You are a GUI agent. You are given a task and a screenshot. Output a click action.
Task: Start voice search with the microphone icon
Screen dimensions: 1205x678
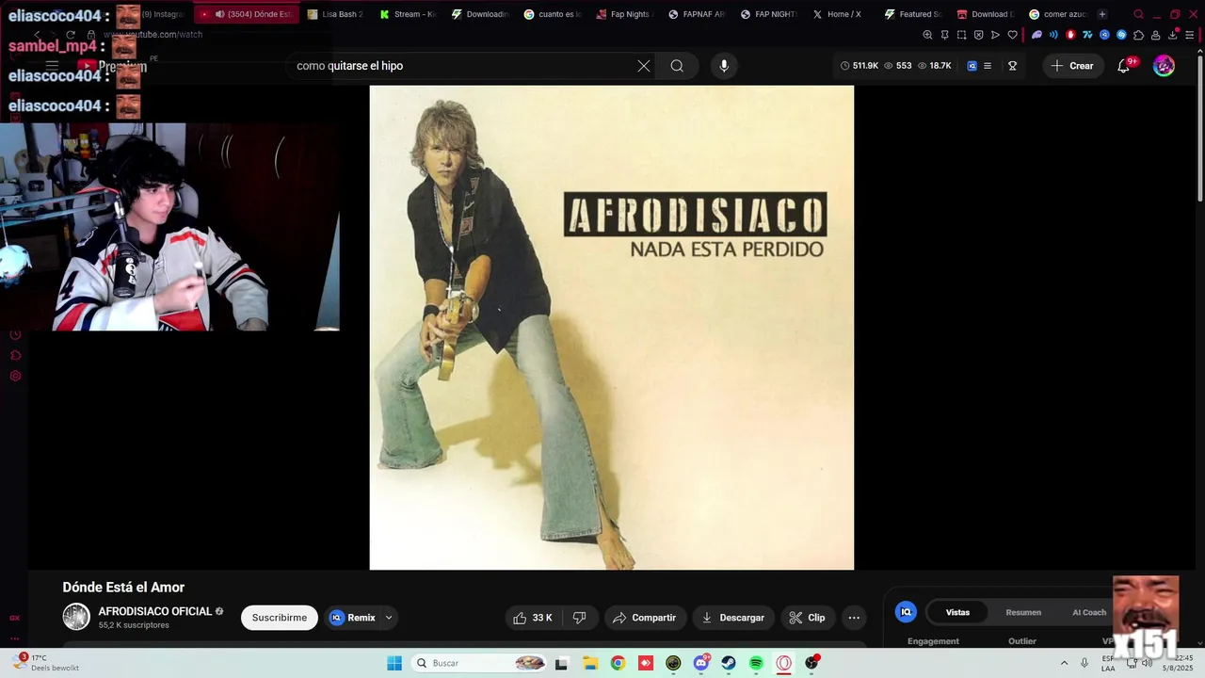724,66
